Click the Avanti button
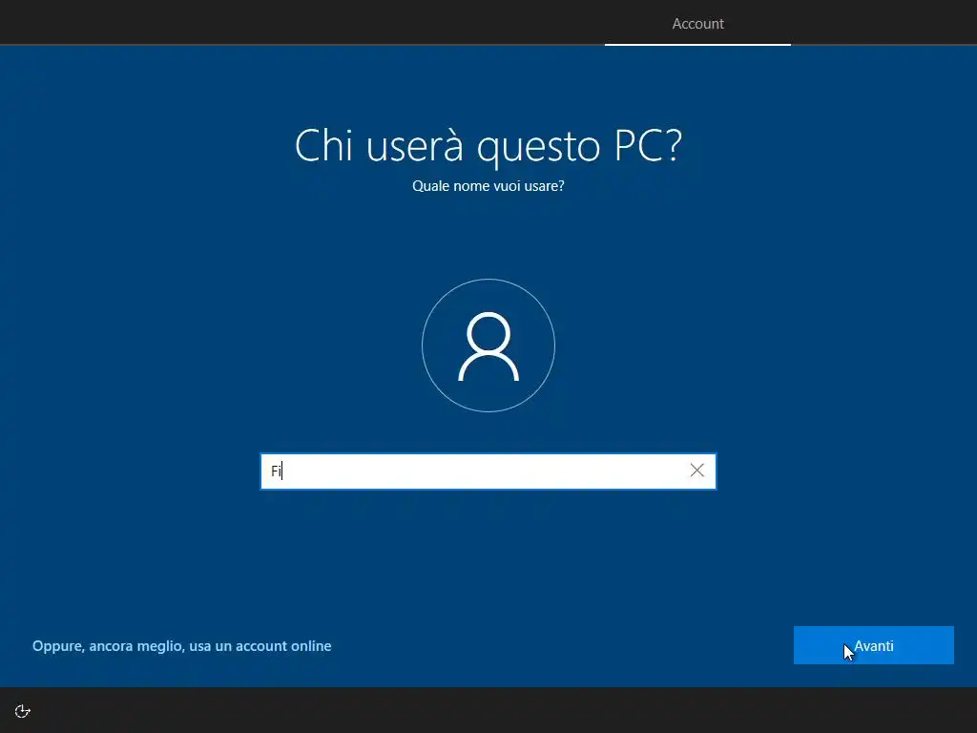 [873, 645]
